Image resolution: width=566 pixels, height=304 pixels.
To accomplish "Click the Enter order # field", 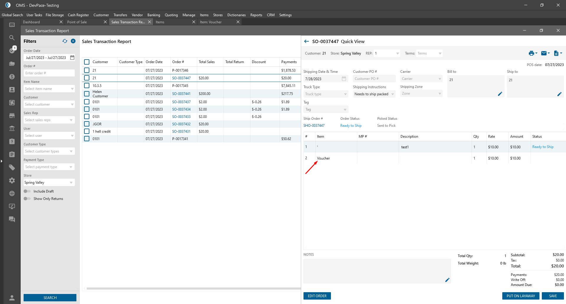I will click(x=49, y=73).
